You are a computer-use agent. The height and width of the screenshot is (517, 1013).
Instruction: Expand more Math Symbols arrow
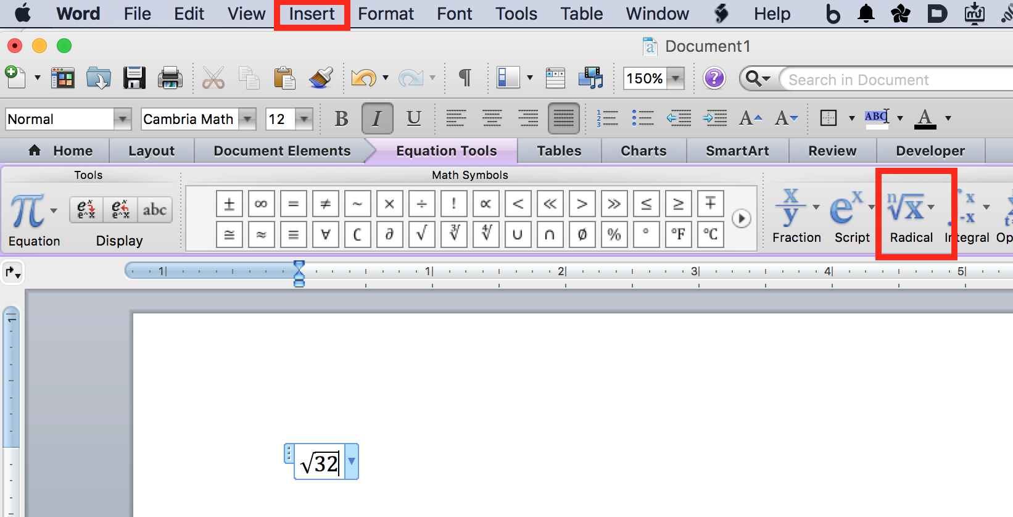tap(742, 218)
